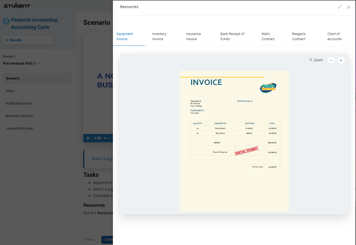Viewport: 356px width, 245px height.
Task: Click the TOTAL DUE label
Action: coord(257,167)
